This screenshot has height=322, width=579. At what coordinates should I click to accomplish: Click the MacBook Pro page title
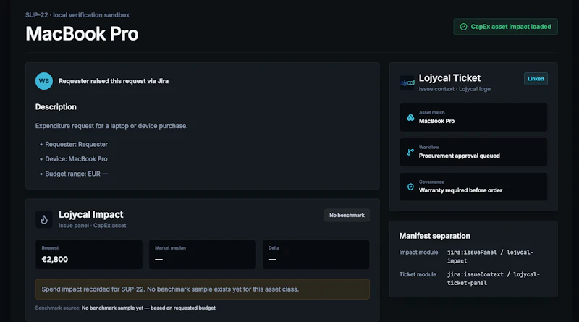(x=82, y=33)
